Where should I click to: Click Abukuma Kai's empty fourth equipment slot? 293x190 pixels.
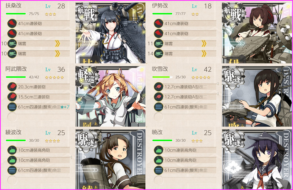[12, 117]
